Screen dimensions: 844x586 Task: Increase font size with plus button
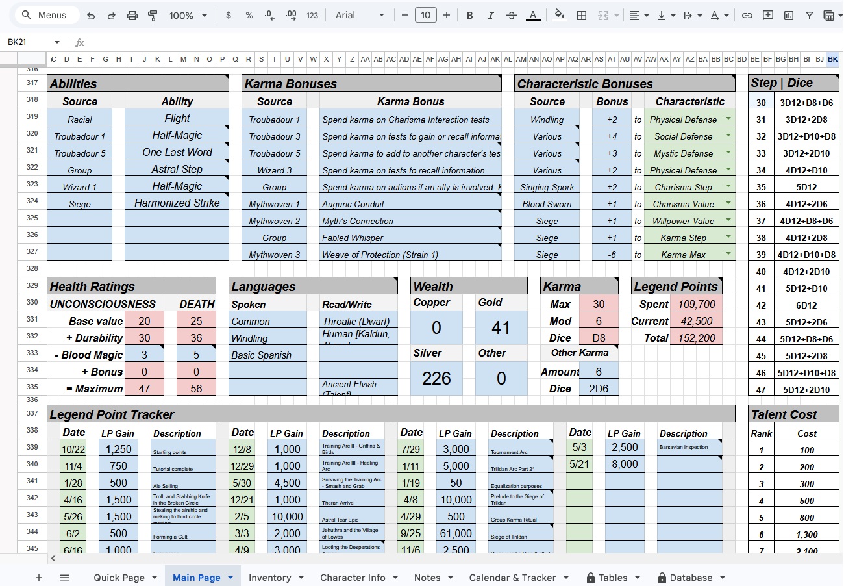point(447,15)
